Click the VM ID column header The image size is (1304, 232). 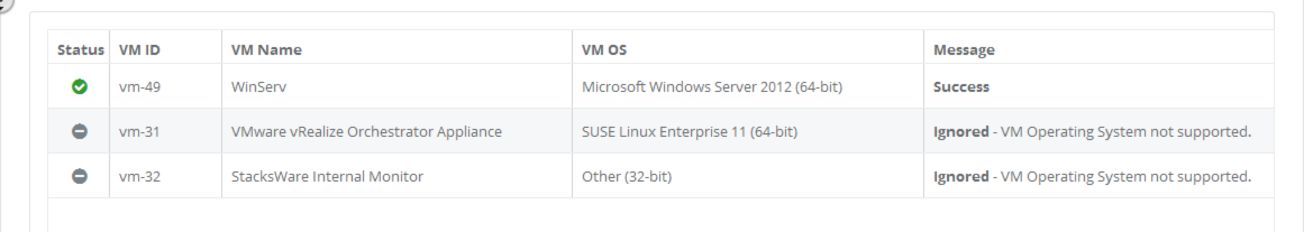(139, 50)
